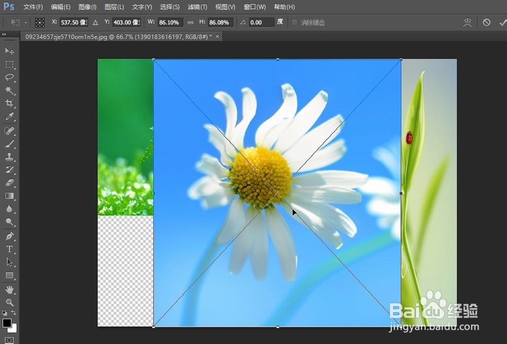Select the Pen tool
The width and height of the screenshot is (507, 344).
(9, 236)
